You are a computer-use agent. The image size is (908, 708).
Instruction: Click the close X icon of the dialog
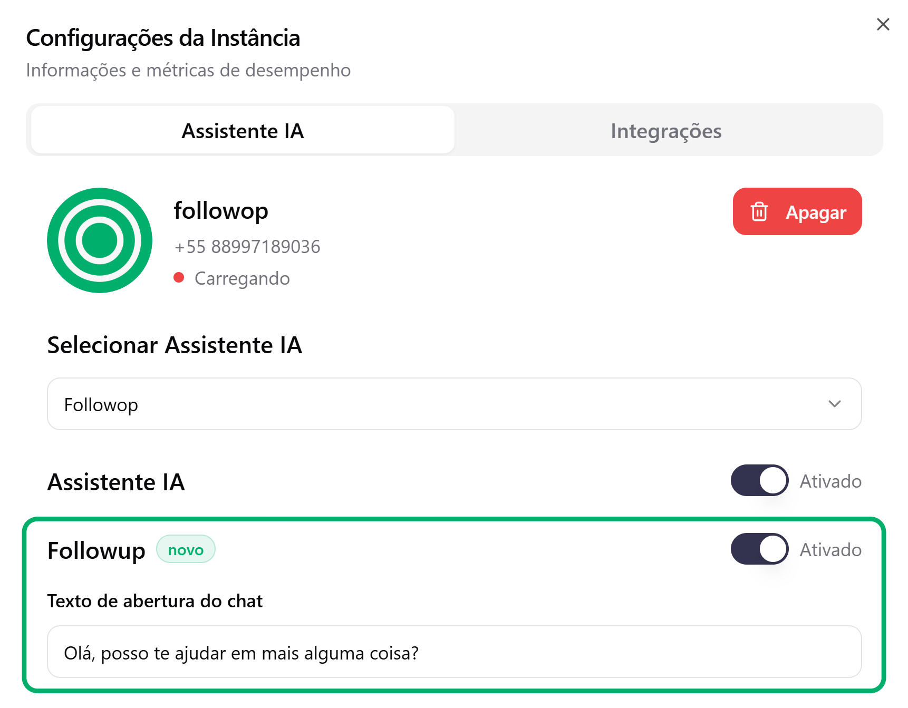(883, 24)
